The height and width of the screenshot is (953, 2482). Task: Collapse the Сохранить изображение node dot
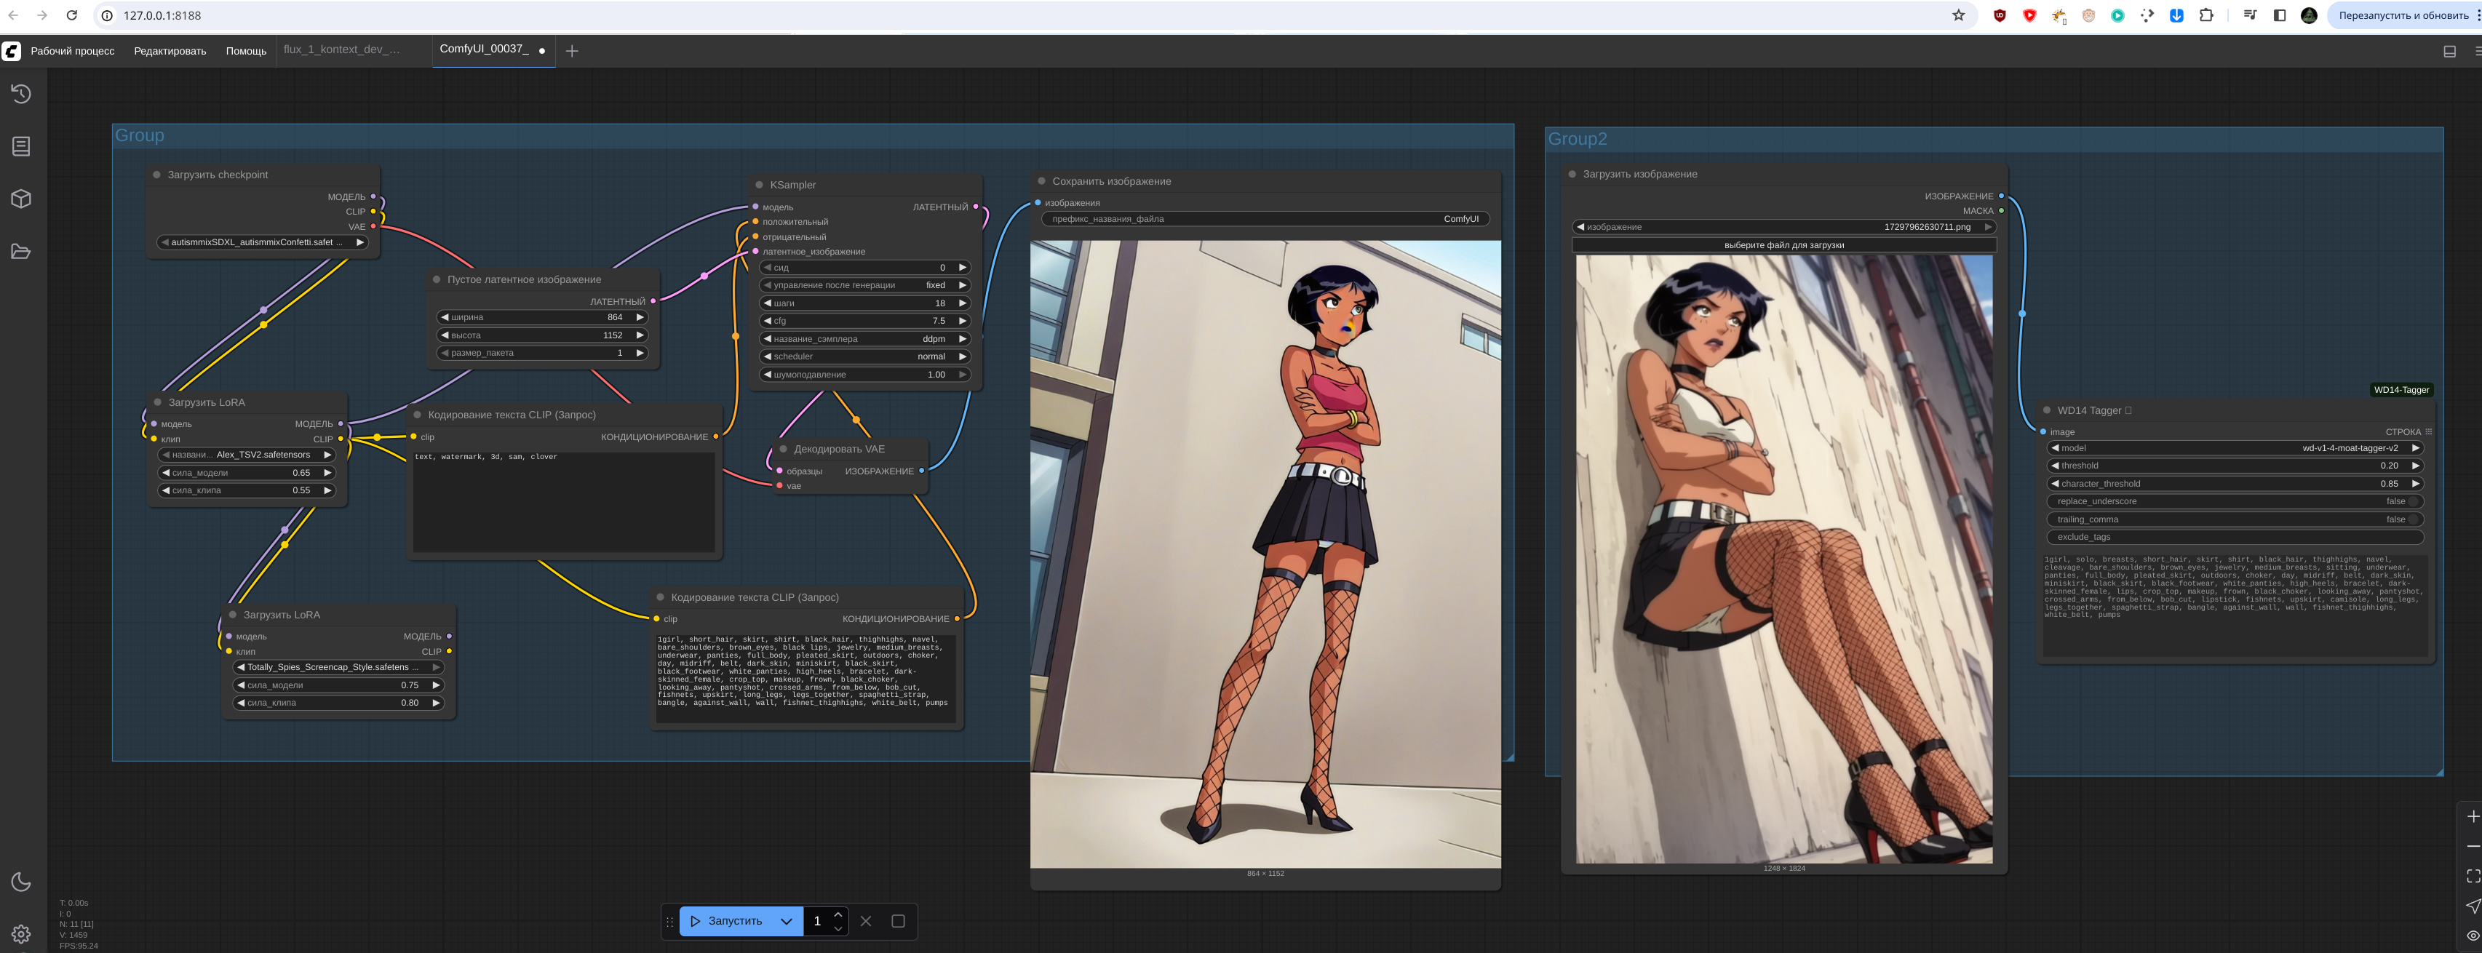(1041, 181)
